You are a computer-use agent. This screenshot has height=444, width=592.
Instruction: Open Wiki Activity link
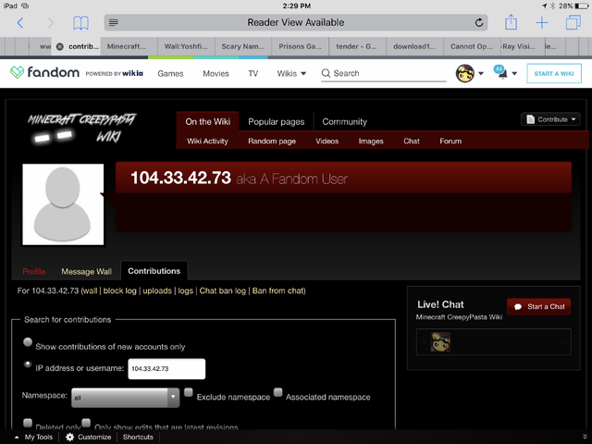point(207,142)
